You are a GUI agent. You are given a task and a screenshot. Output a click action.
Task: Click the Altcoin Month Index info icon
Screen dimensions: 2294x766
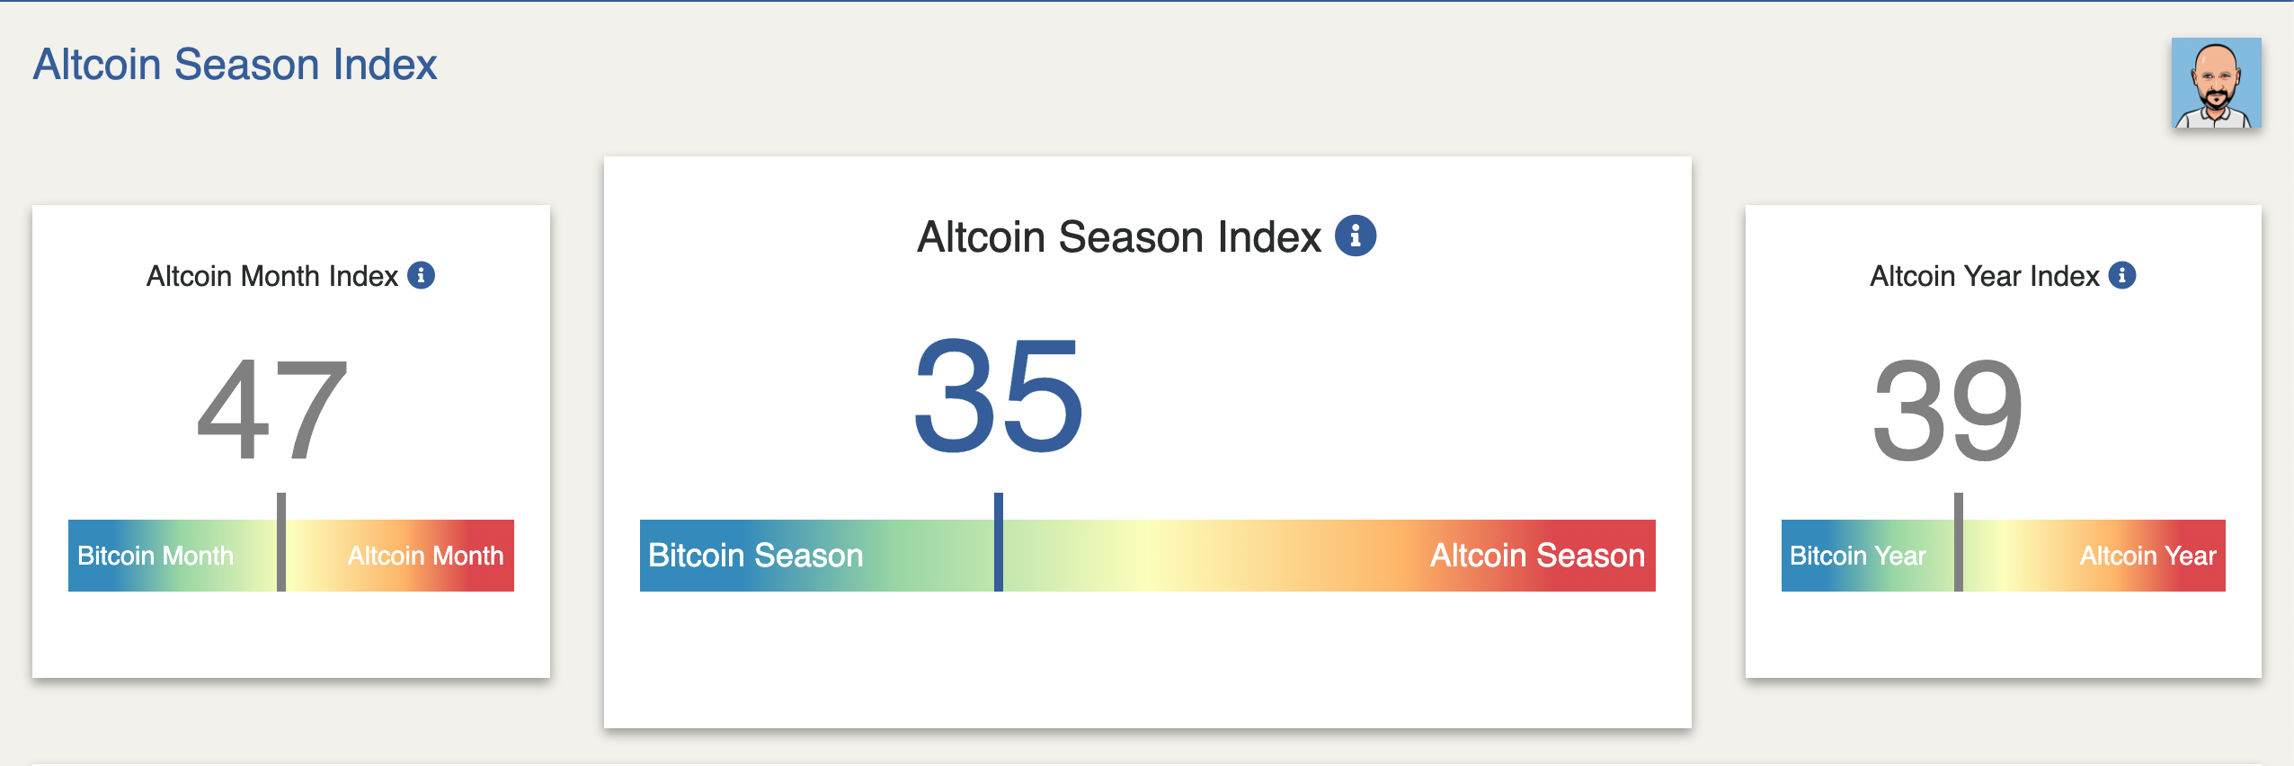click(x=421, y=275)
